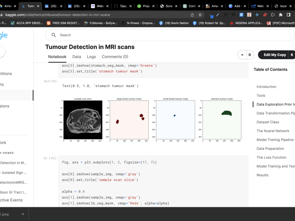Jump to The Loss Function section
295x221 pixels.
tap(271, 157)
